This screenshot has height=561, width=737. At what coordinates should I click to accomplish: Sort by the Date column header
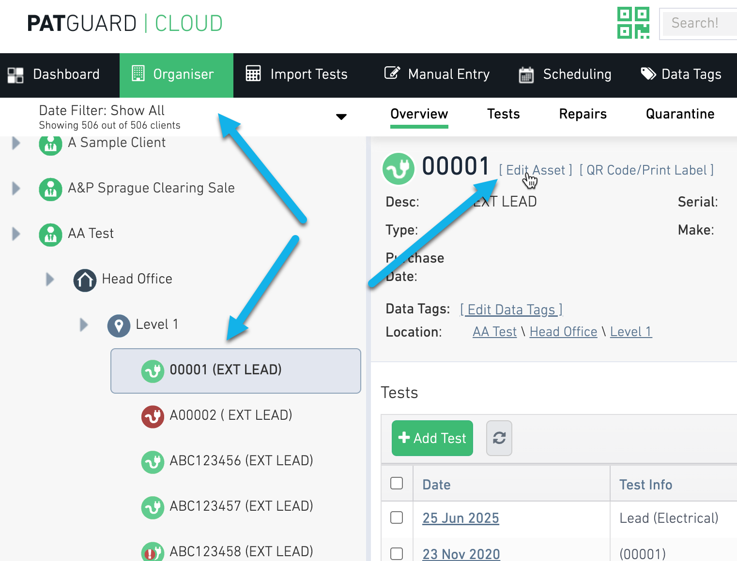pos(436,485)
